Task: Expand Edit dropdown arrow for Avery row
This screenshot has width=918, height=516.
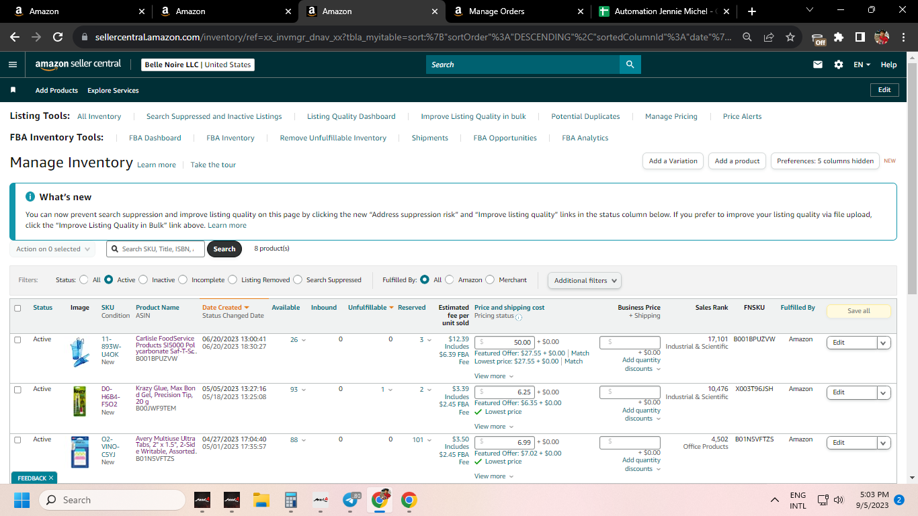Action: [x=884, y=443]
